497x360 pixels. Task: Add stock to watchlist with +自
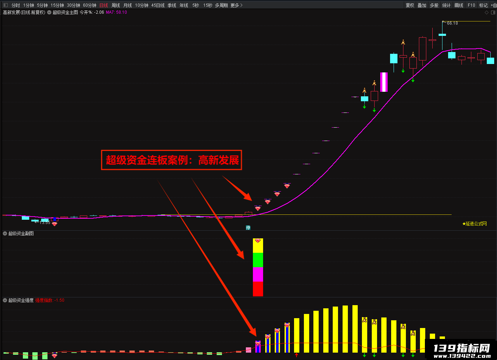(493, 5)
